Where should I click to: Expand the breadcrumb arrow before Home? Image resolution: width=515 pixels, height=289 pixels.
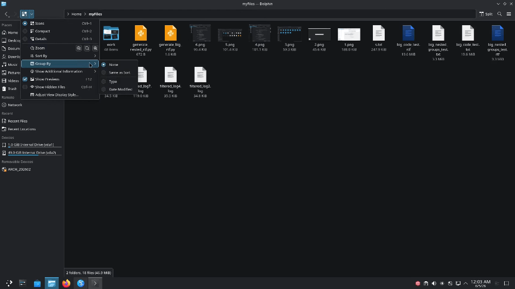(68, 14)
